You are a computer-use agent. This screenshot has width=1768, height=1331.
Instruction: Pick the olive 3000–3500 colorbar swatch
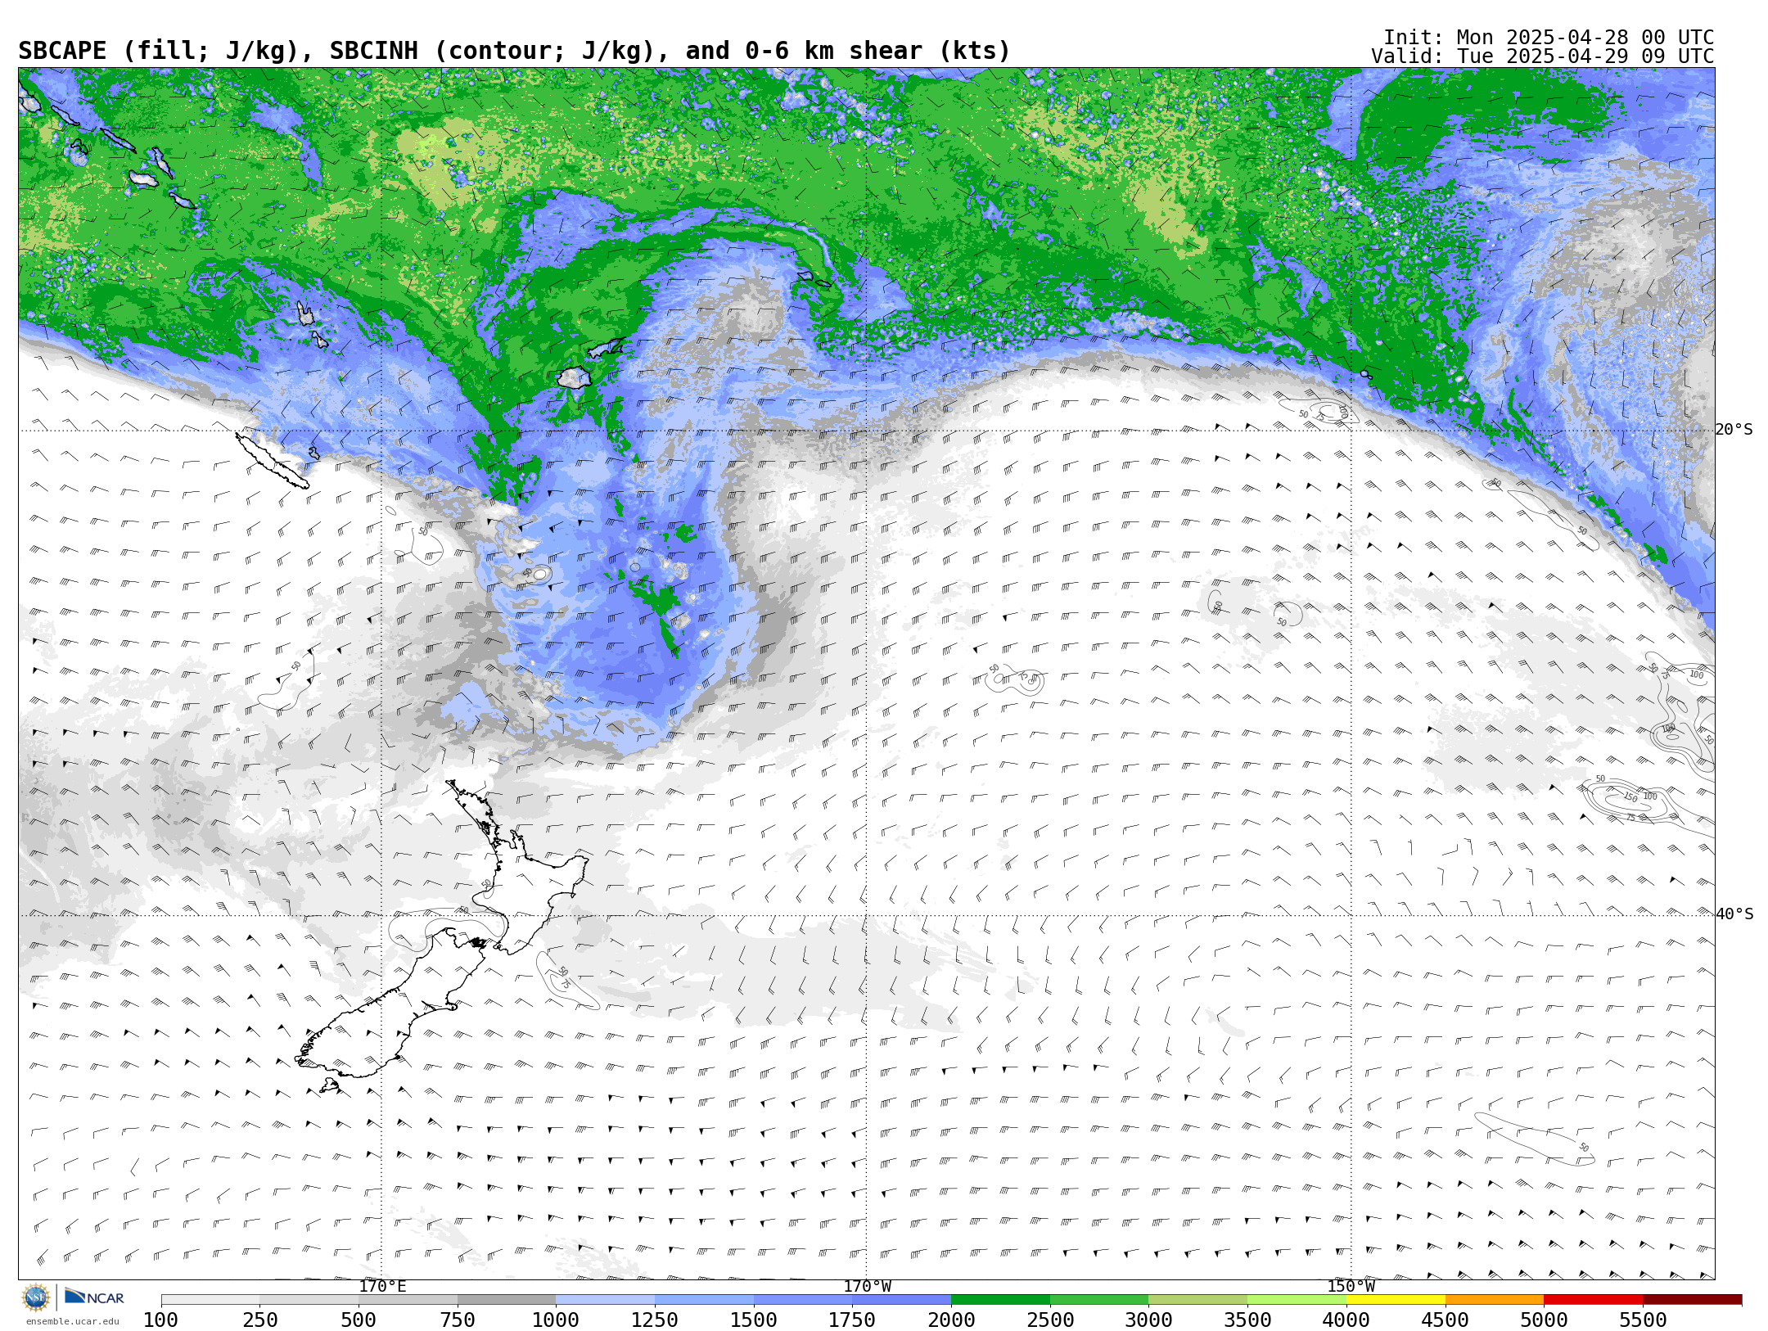tap(1197, 1300)
